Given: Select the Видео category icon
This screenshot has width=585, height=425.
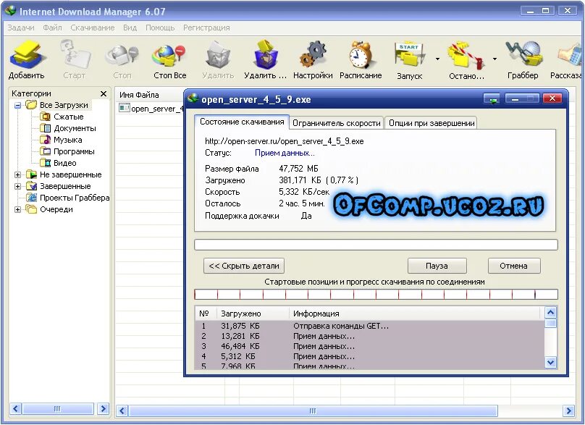Looking at the screenshot, I should pyautogui.click(x=45, y=163).
